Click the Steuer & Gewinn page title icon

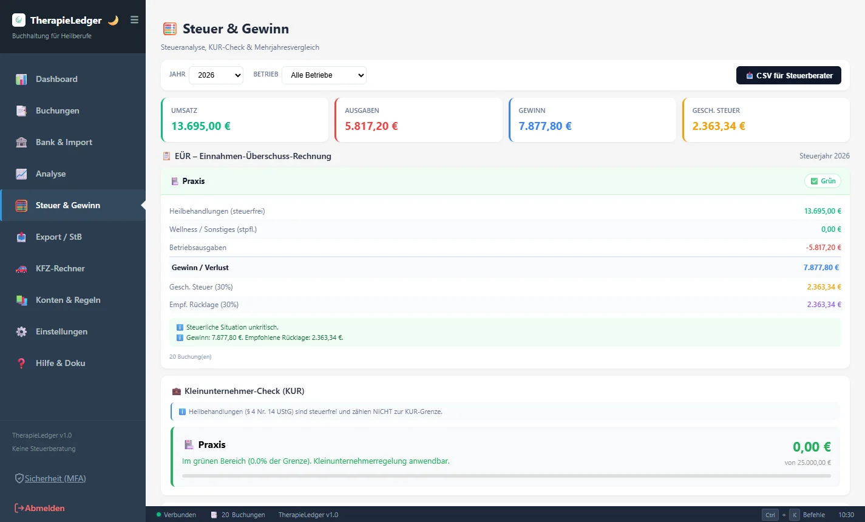coord(170,29)
